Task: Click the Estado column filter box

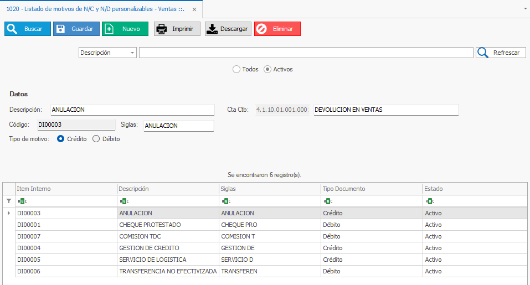Action: coord(474,201)
